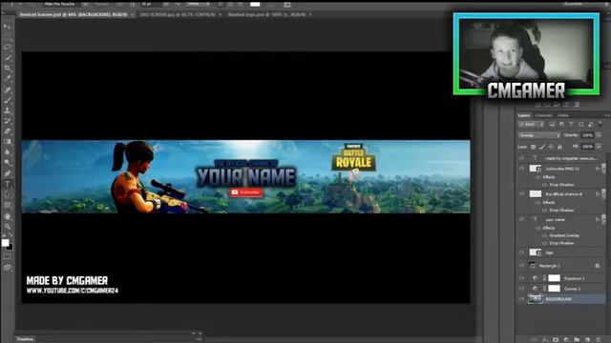Open the Timeline panel tab
This screenshot has height=343, width=611.
click(x=25, y=339)
